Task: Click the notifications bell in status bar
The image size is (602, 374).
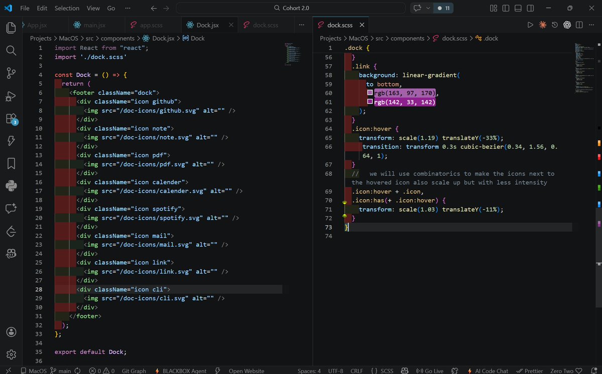Action: click(x=594, y=370)
